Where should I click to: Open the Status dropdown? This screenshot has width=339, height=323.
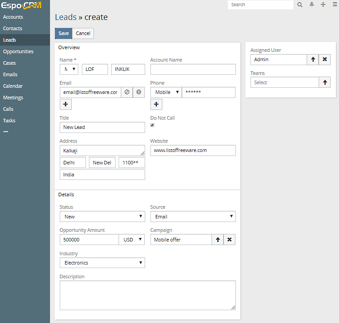[102, 217]
